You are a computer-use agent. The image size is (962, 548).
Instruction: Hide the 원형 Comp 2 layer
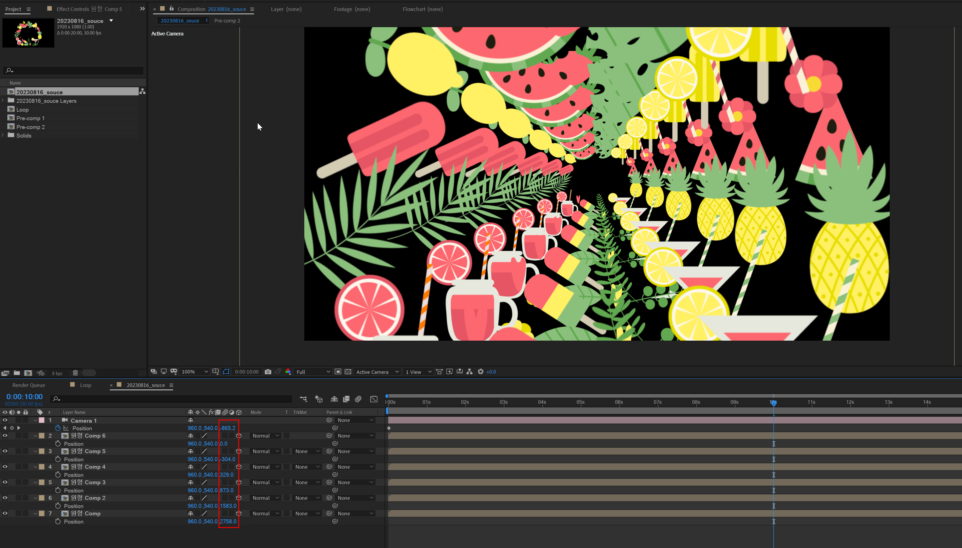[x=5, y=498]
